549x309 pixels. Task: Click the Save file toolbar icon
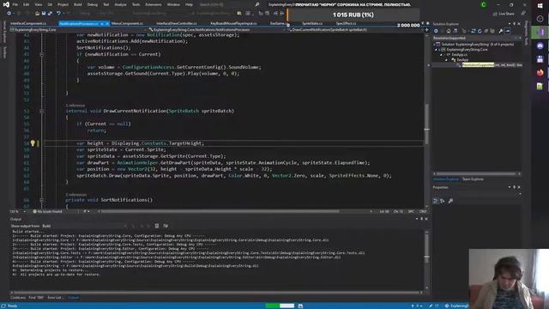(x=44, y=14)
